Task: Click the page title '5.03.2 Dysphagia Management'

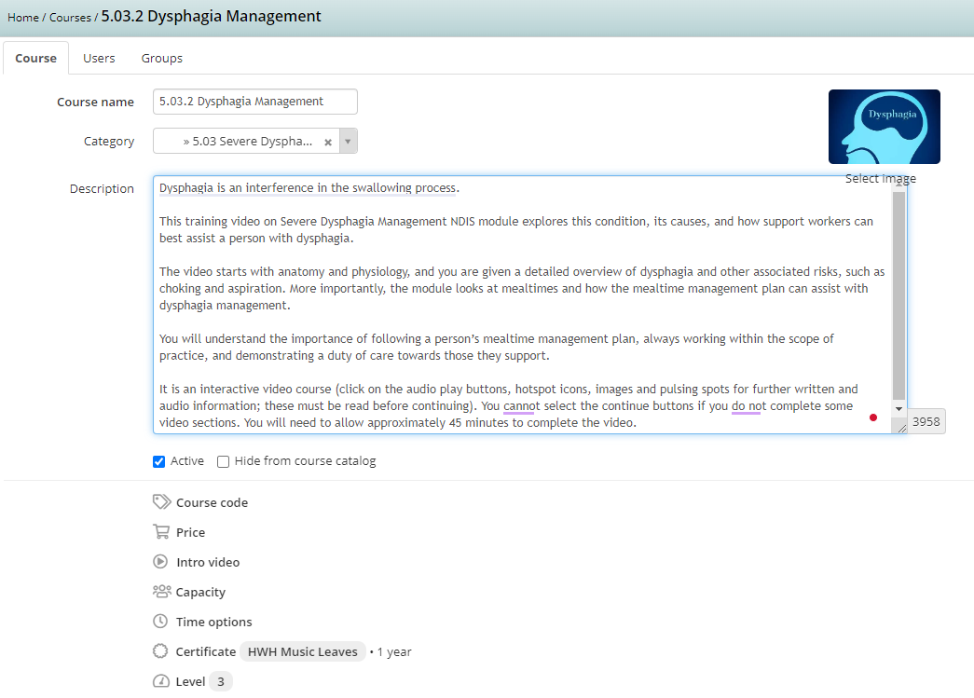Action: (x=212, y=16)
